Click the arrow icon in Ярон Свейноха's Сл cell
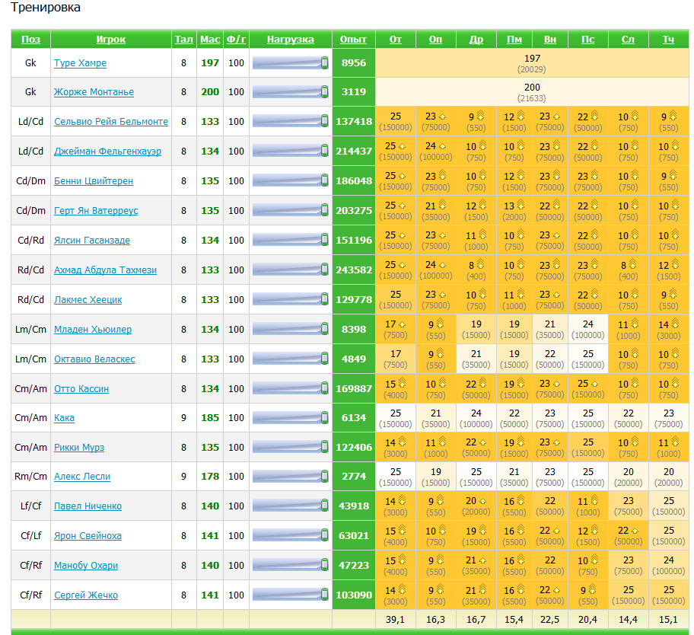The width and height of the screenshot is (694, 635). click(635, 531)
